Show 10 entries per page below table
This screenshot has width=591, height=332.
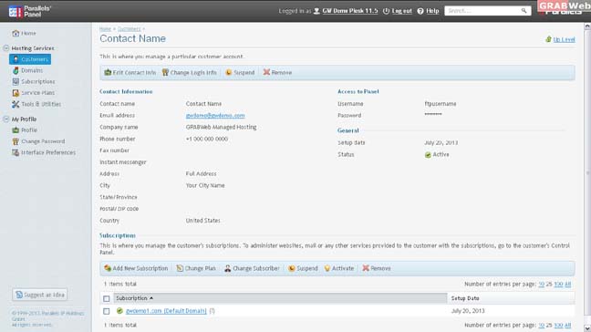pos(541,325)
